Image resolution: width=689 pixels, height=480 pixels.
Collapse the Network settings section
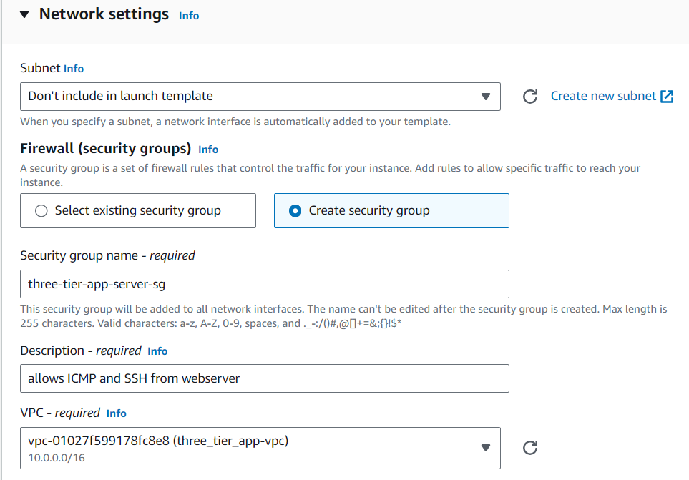24,14
